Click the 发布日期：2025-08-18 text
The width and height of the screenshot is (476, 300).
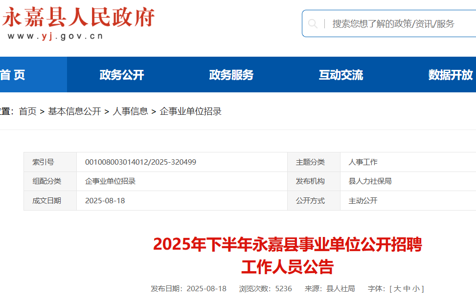click(x=188, y=288)
